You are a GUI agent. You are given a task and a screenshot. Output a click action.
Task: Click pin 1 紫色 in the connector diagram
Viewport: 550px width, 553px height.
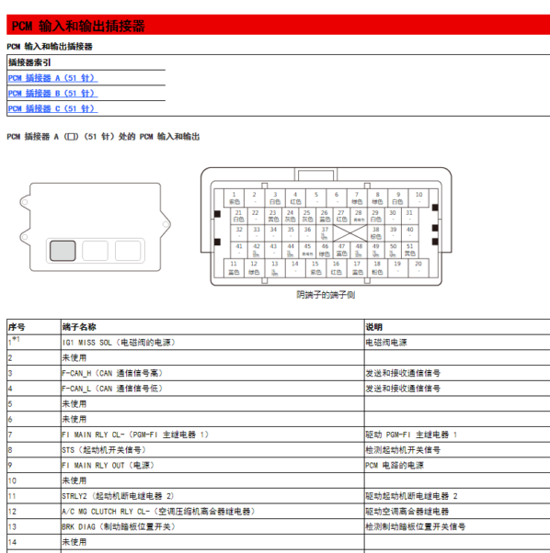pyautogui.click(x=234, y=197)
